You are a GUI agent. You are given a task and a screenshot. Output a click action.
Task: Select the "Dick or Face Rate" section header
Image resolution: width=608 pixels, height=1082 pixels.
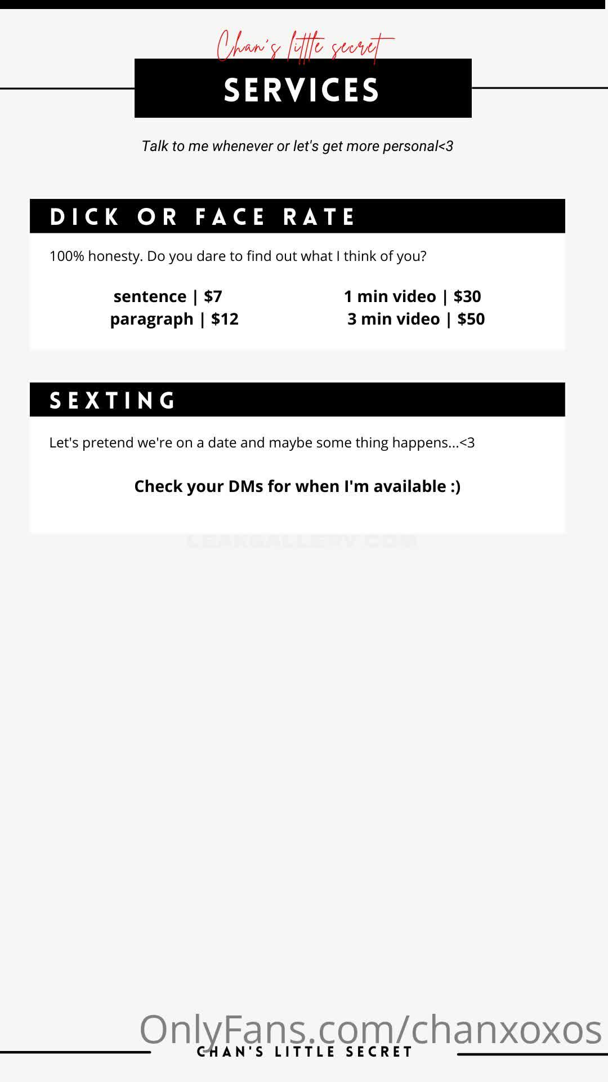(x=297, y=216)
